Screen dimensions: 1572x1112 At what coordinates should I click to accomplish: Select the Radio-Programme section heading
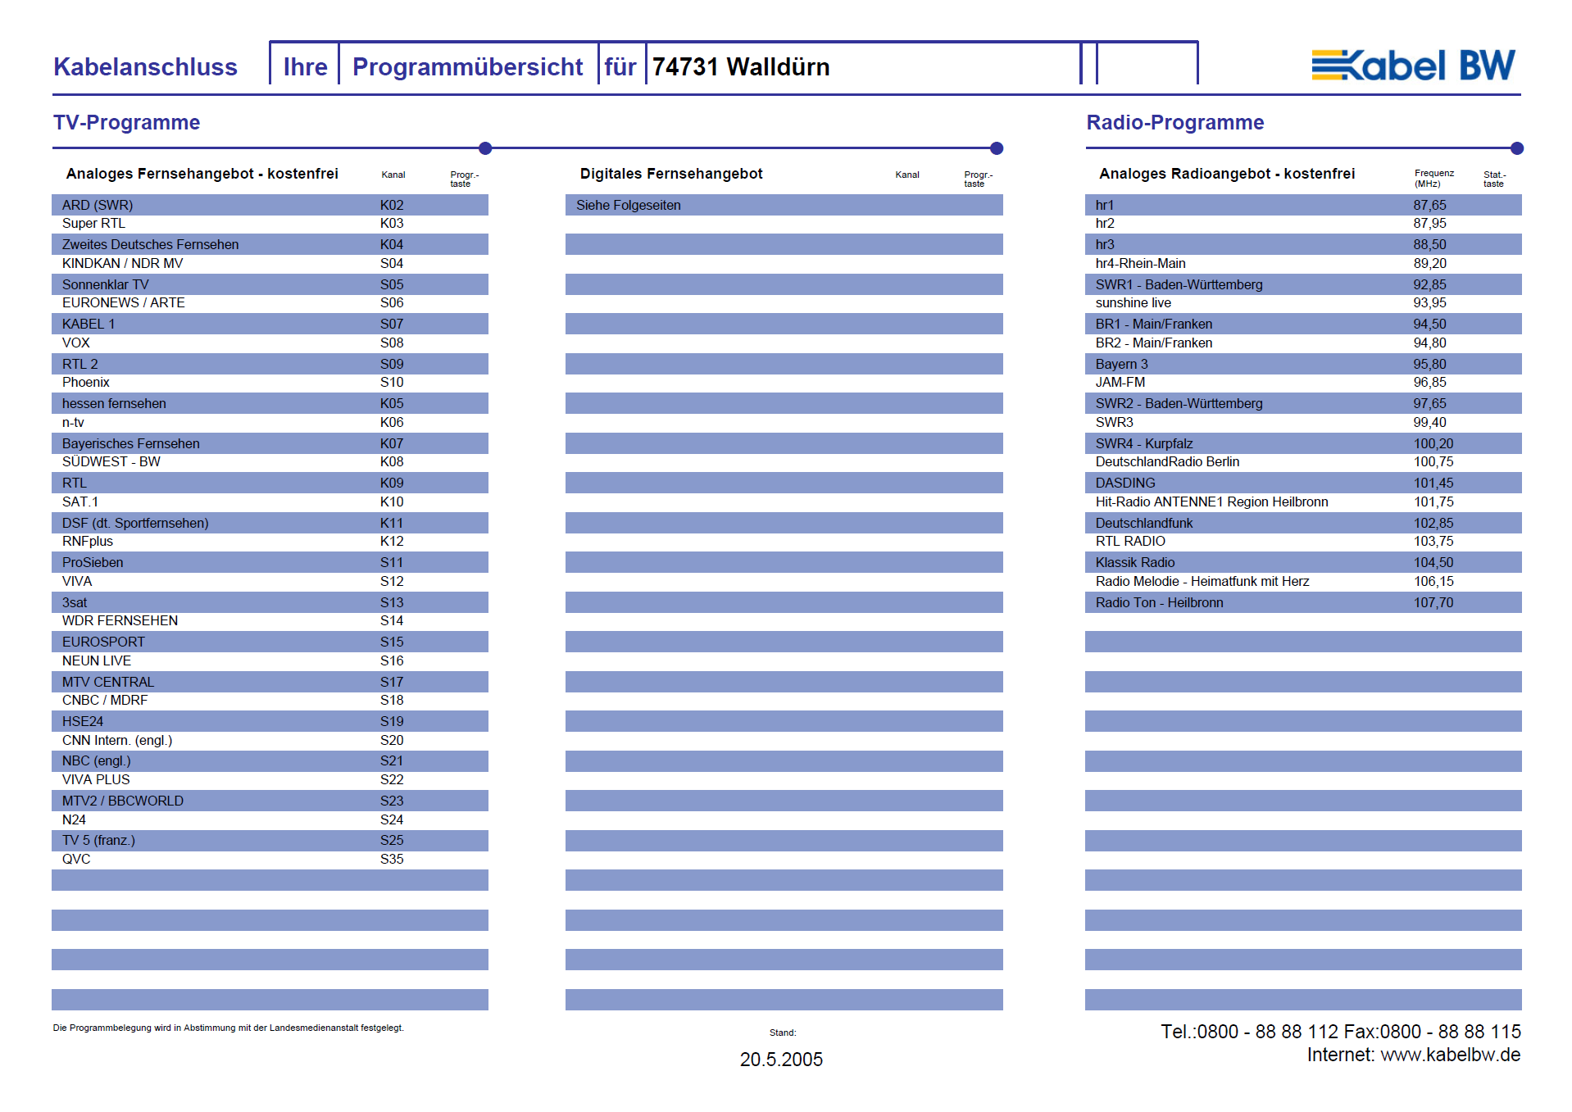coord(1174,122)
